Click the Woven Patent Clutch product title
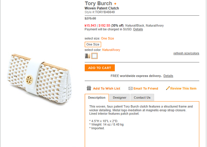The image size is (207, 147). coord(102,8)
